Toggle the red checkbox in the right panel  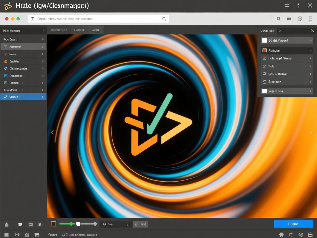(264, 50)
